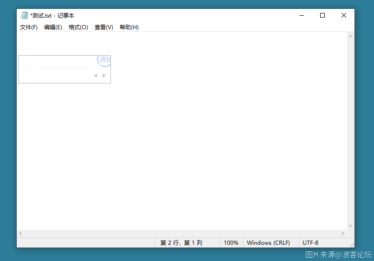Viewport: 374px width, 261px height.
Task: Click the 第 2 行, 第 1 列 status indicator
Action: pos(181,243)
